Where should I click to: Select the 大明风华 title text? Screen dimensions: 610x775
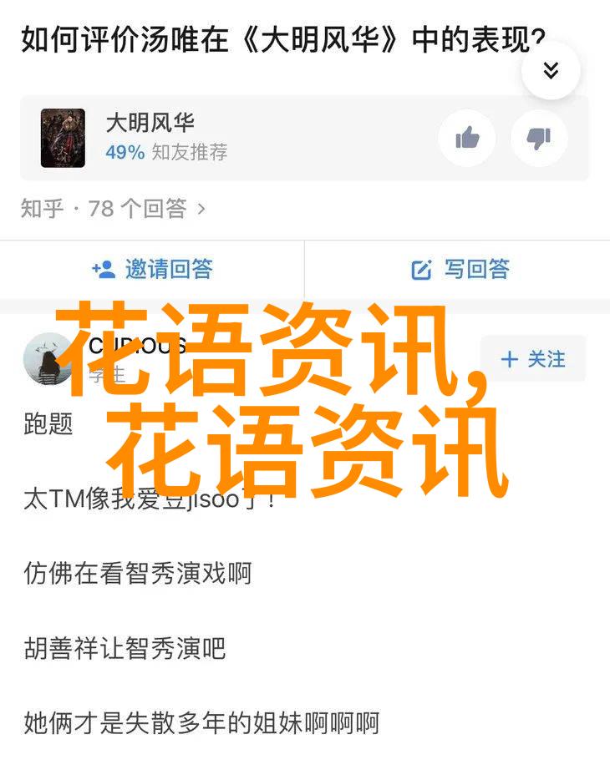coord(150,123)
